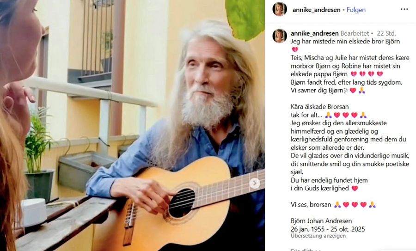Viewport: 416px width, 251px height.
Task: Click the date line '26 jan. 1955 - 25 okt. 2025'
Action: [328, 229]
